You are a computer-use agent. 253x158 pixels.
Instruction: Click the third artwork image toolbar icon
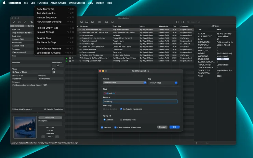click(92, 22)
